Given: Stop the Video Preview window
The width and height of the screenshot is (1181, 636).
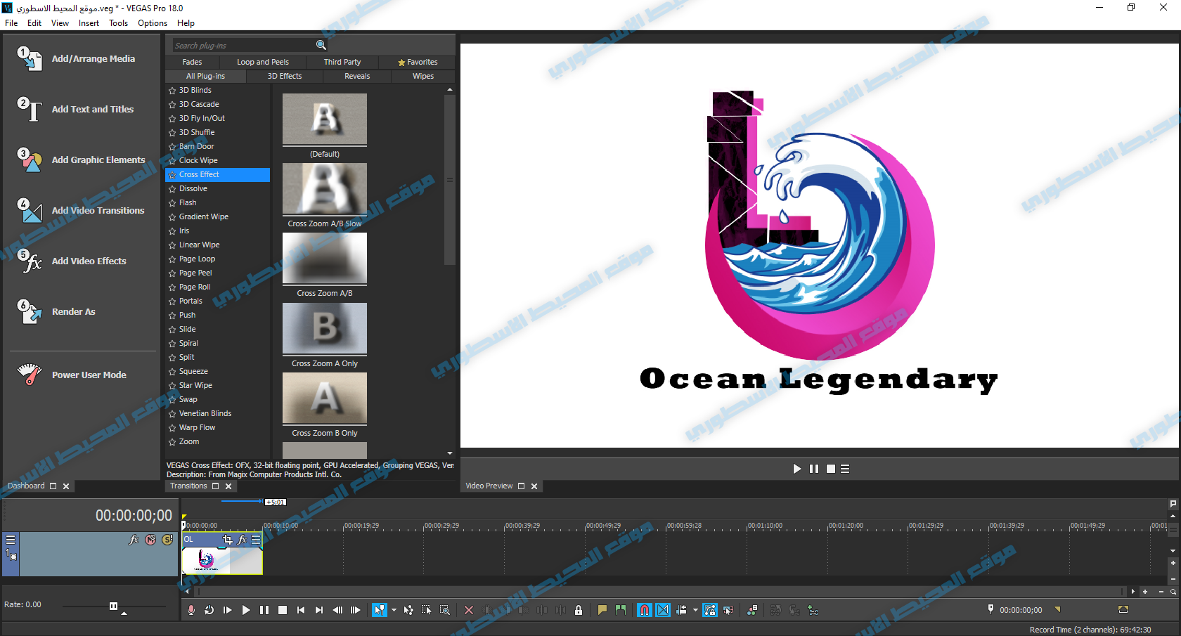Looking at the screenshot, I should coord(831,469).
